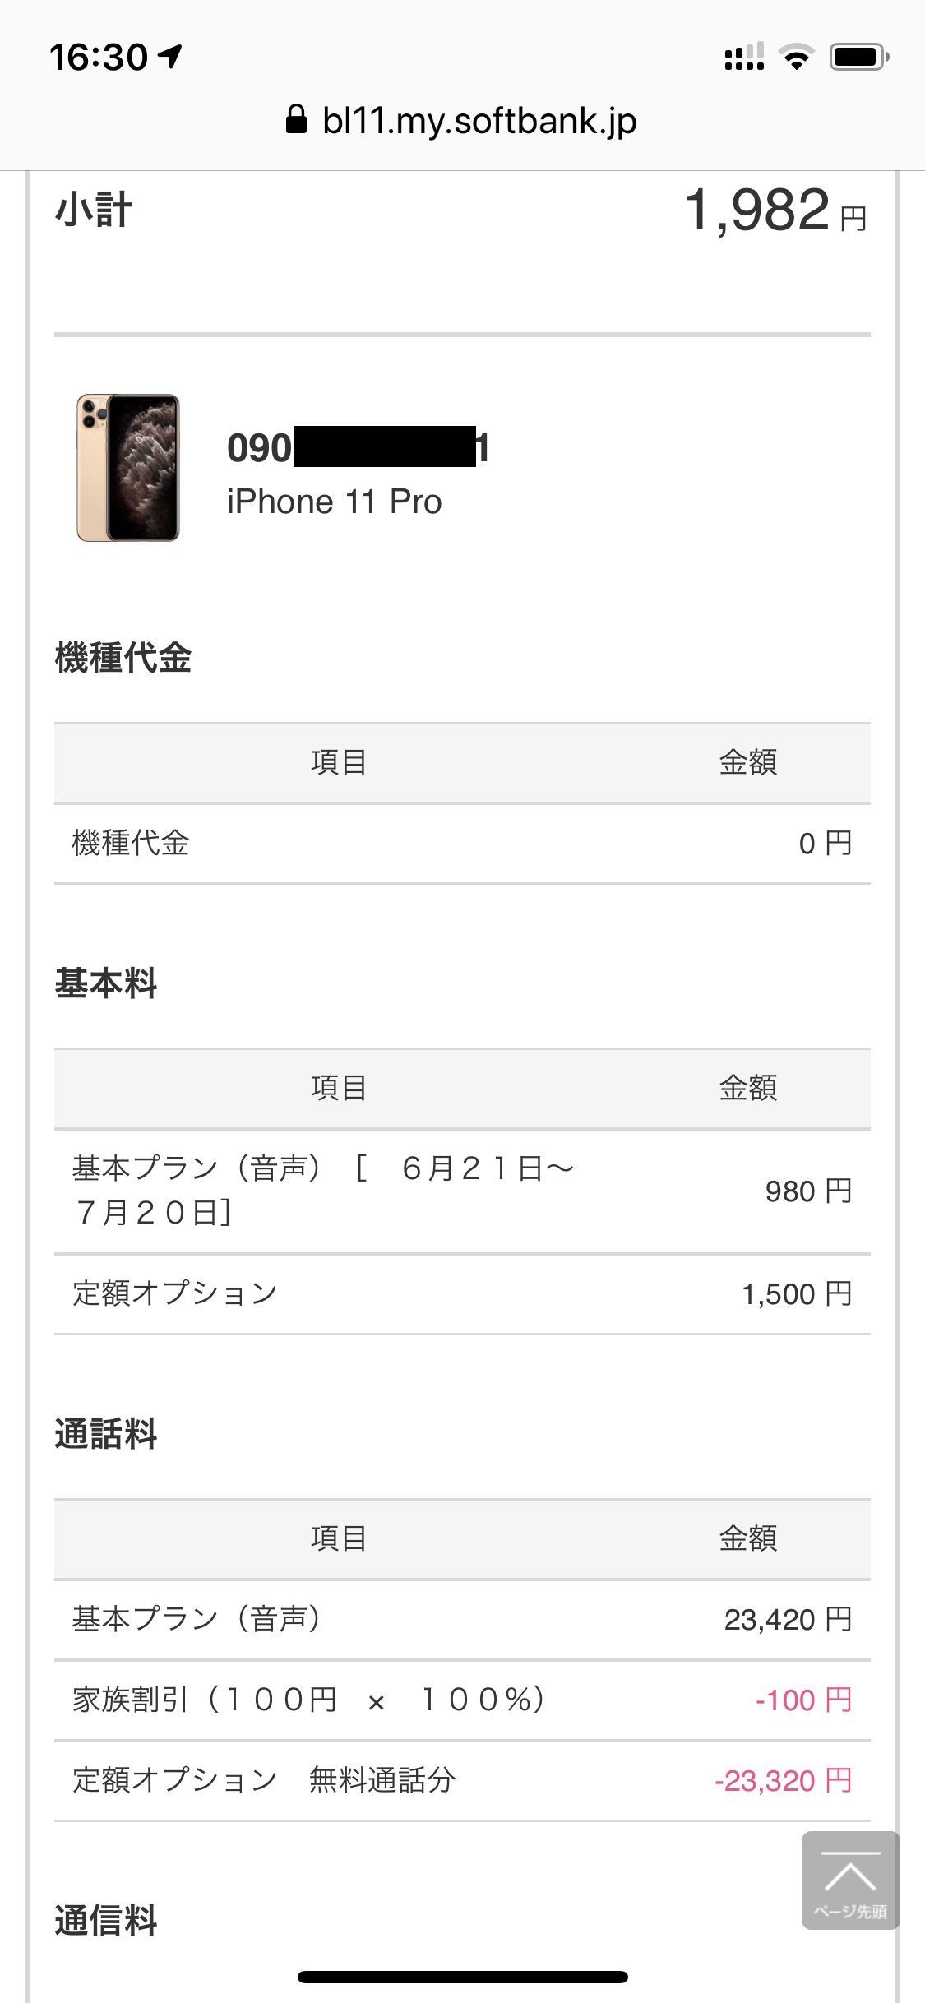Tap the cellular signal bars icon

[744, 57]
